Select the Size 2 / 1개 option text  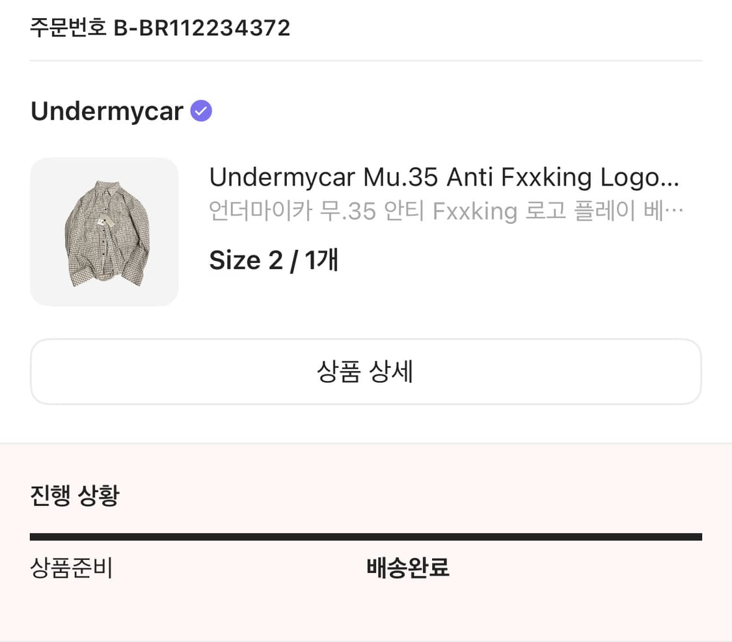273,260
